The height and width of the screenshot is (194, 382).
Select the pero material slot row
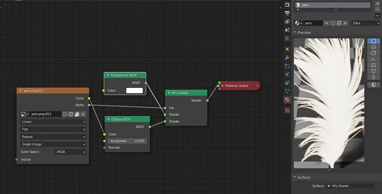(333, 5)
